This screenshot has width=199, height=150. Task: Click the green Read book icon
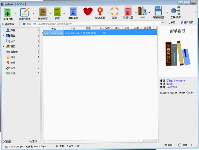(x=57, y=12)
